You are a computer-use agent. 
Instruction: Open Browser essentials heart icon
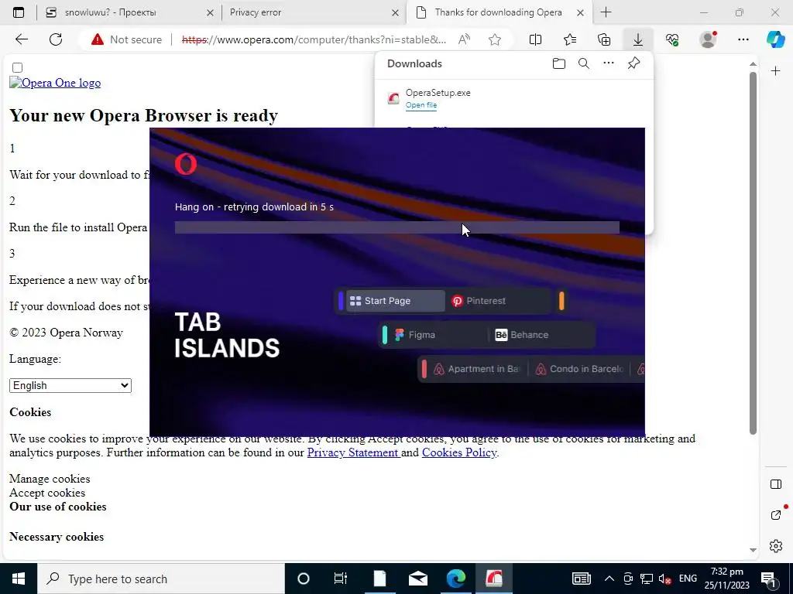(672, 39)
